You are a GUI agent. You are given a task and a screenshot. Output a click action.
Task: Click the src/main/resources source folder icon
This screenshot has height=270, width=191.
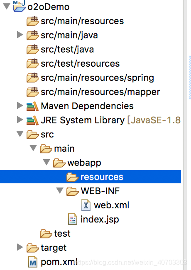[x=33, y=21]
